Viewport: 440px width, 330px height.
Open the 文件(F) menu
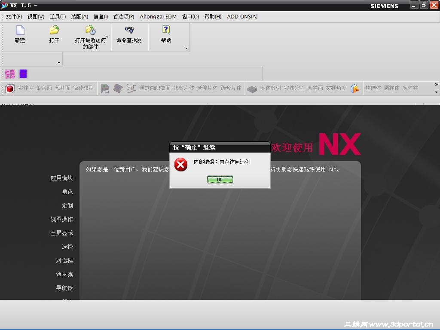point(14,17)
